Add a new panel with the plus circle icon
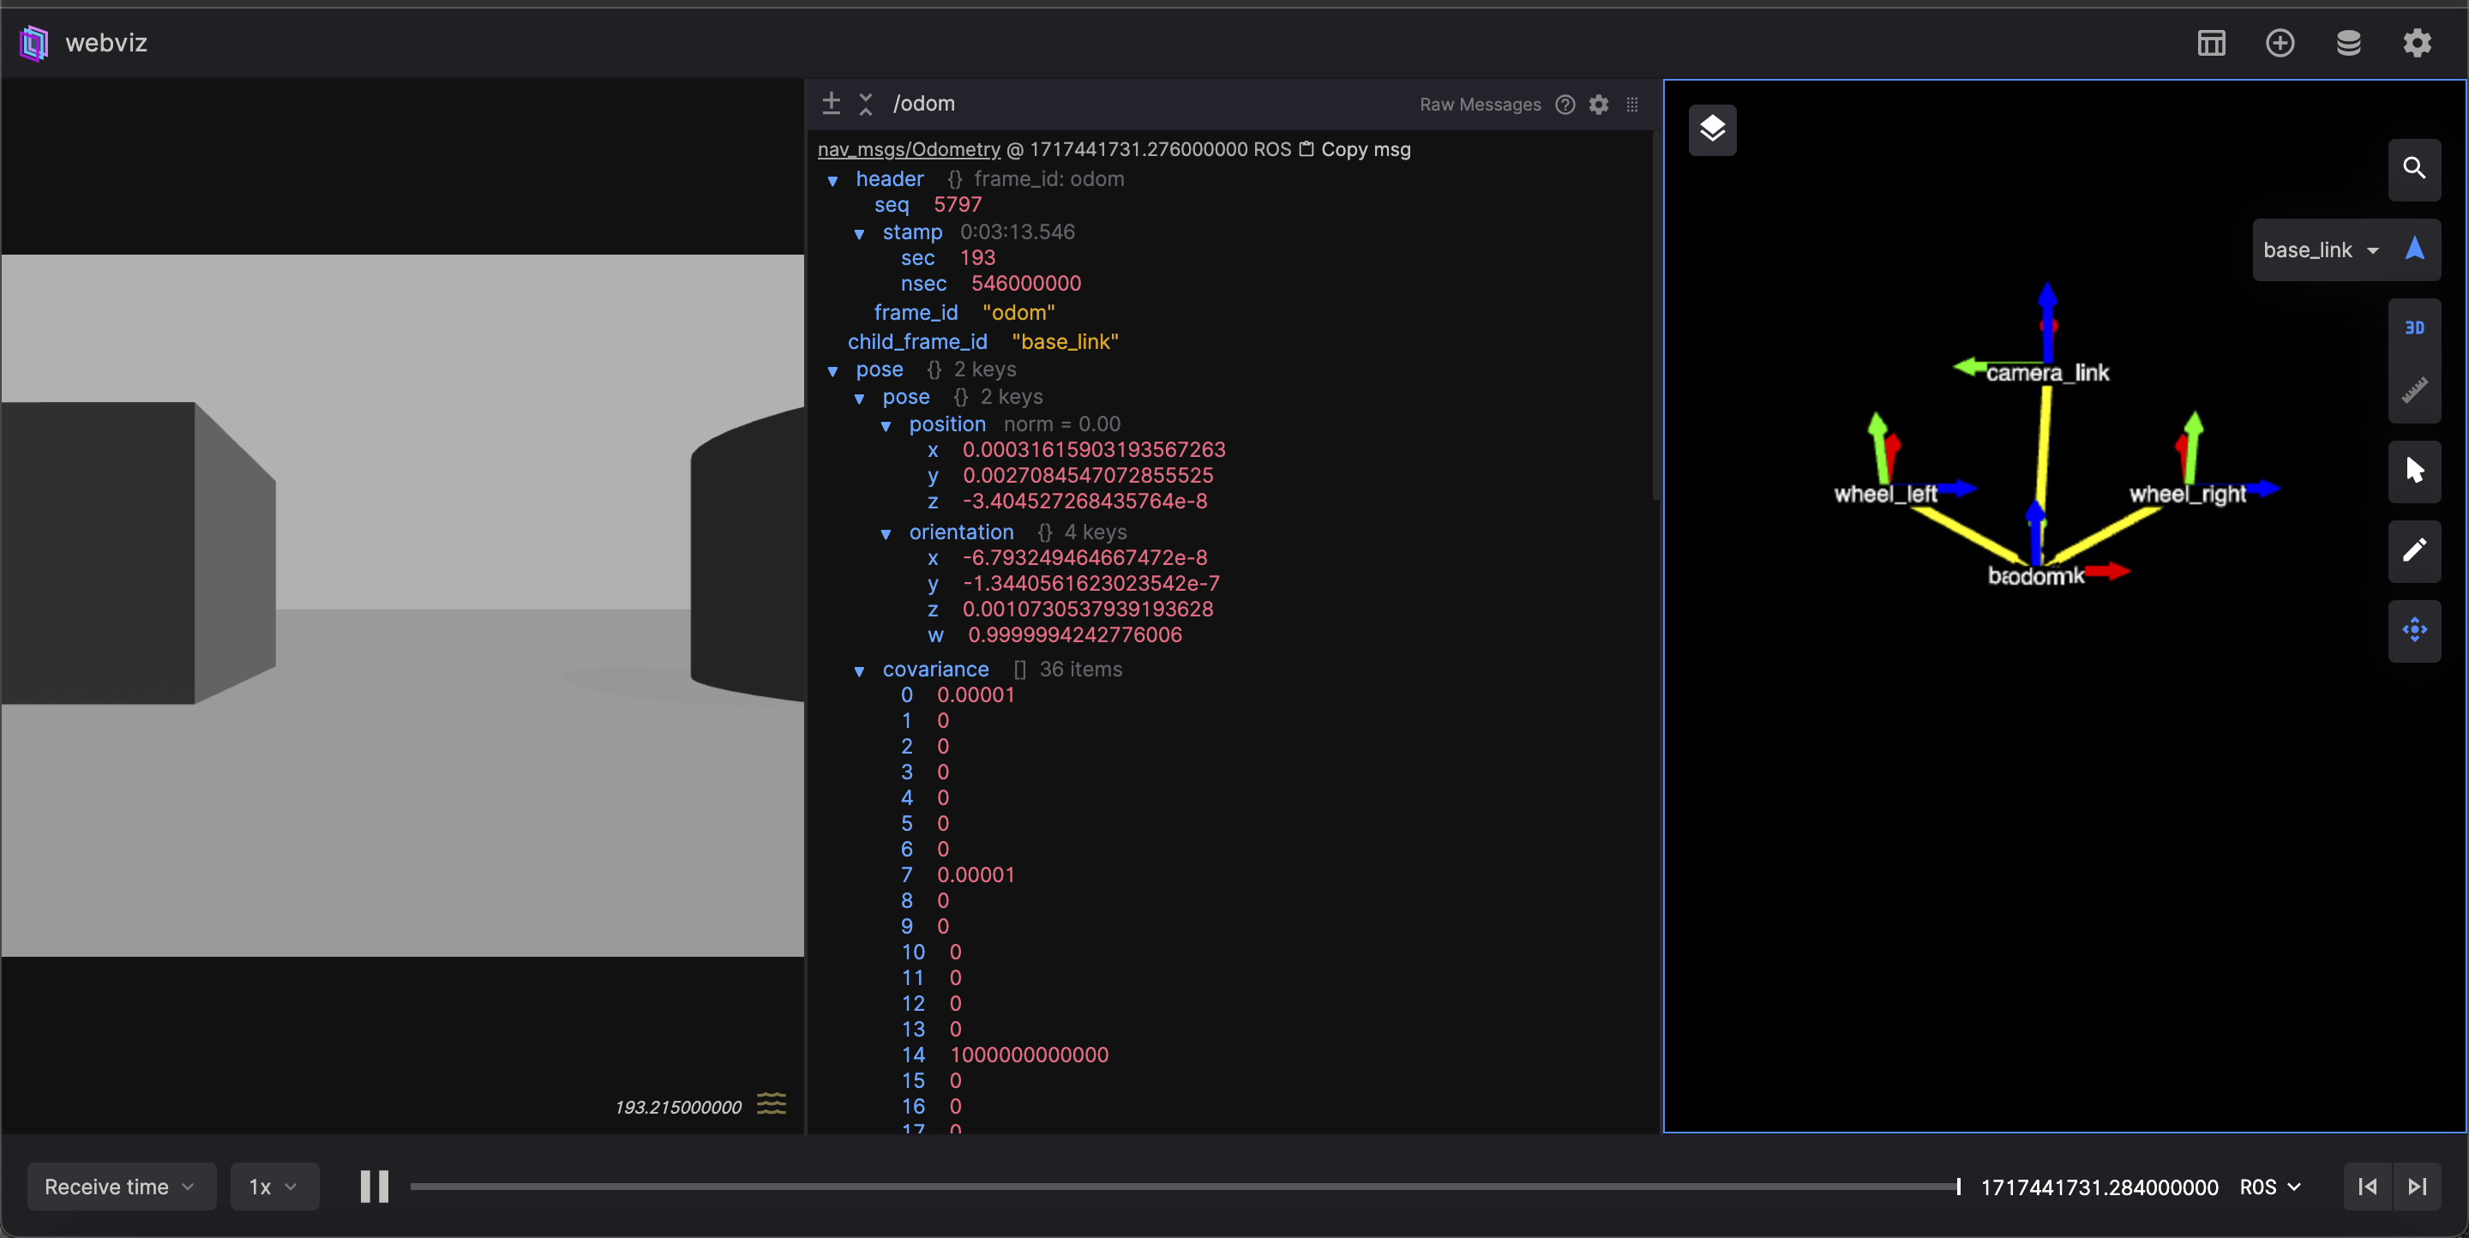This screenshot has width=2469, height=1238. click(x=2280, y=43)
